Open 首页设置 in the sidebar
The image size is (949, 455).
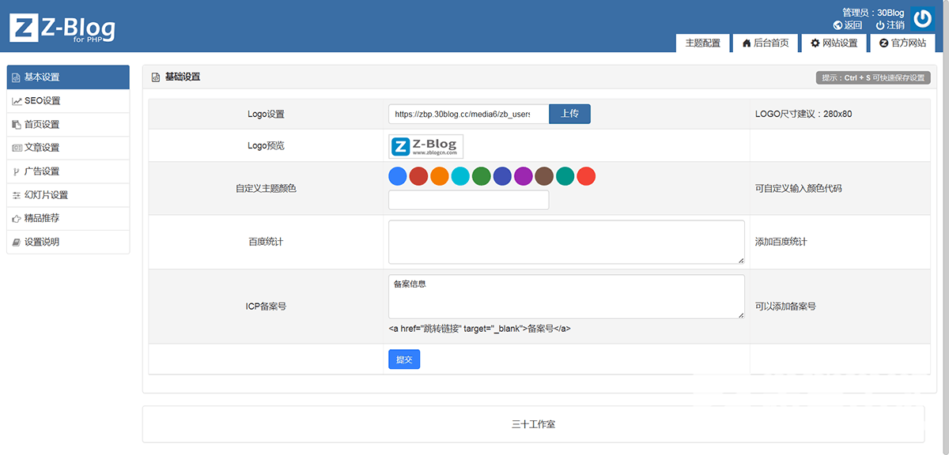click(x=68, y=125)
